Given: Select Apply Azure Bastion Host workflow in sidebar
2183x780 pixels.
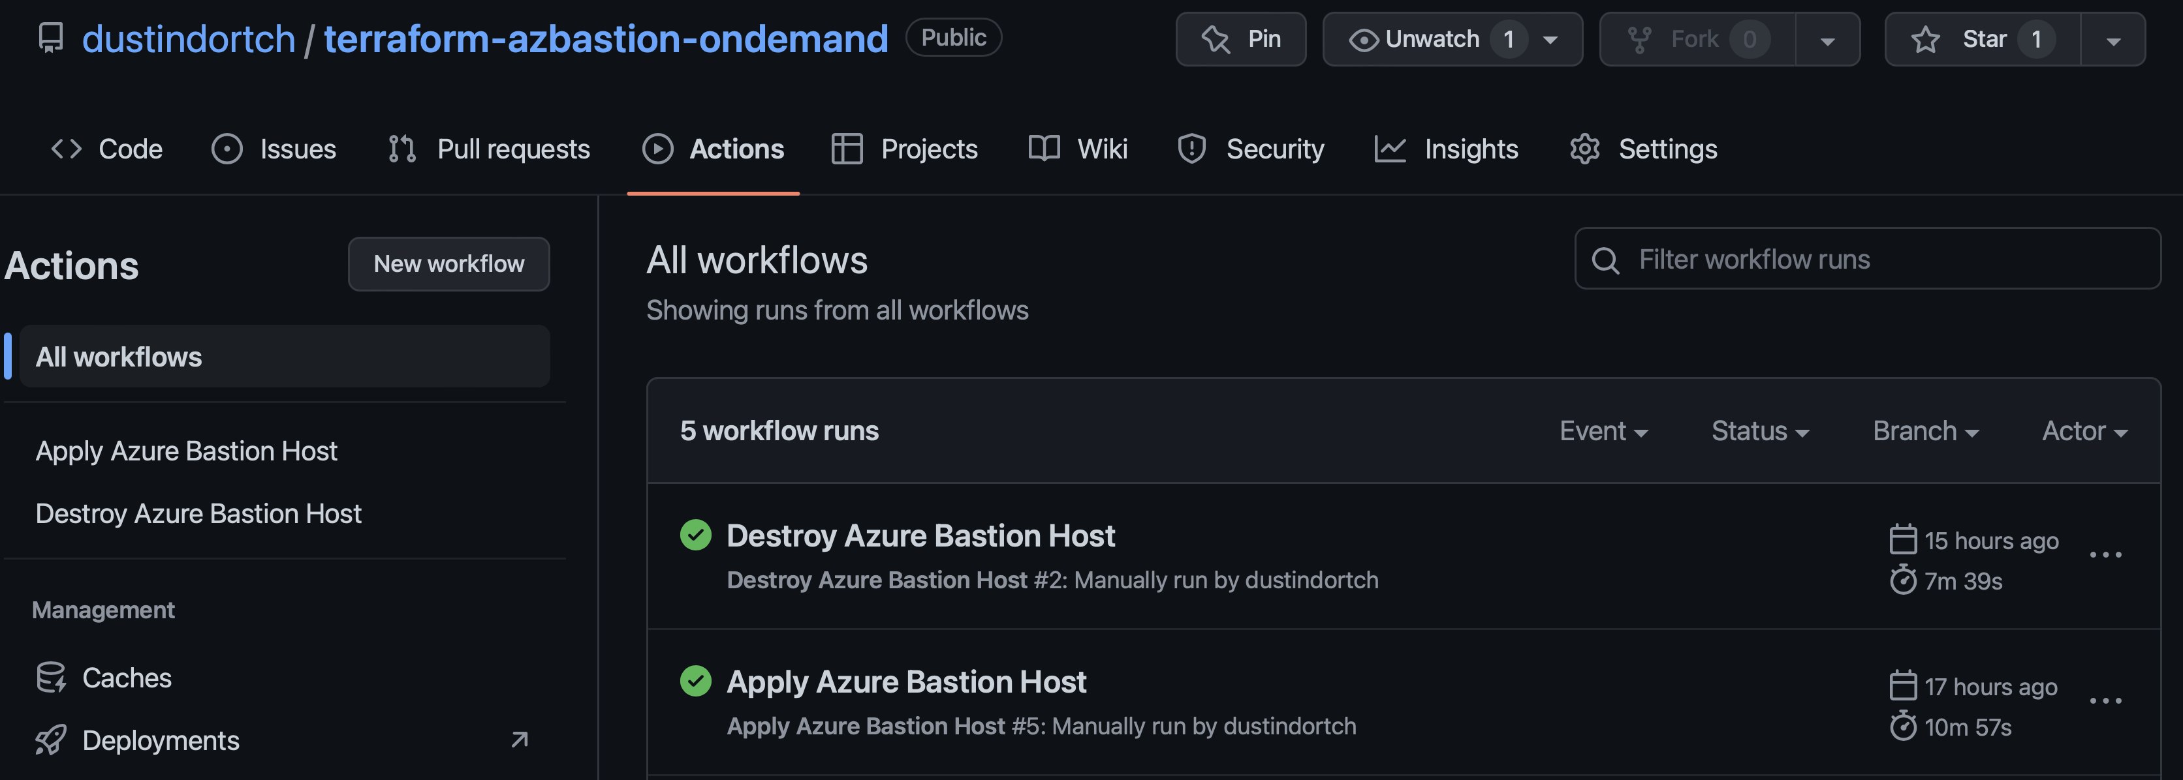Looking at the screenshot, I should pos(187,451).
